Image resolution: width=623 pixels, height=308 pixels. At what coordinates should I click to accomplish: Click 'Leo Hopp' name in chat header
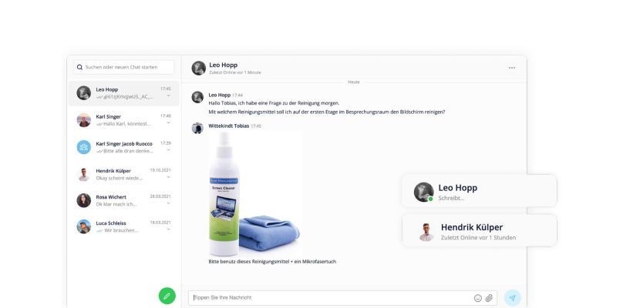(x=224, y=65)
